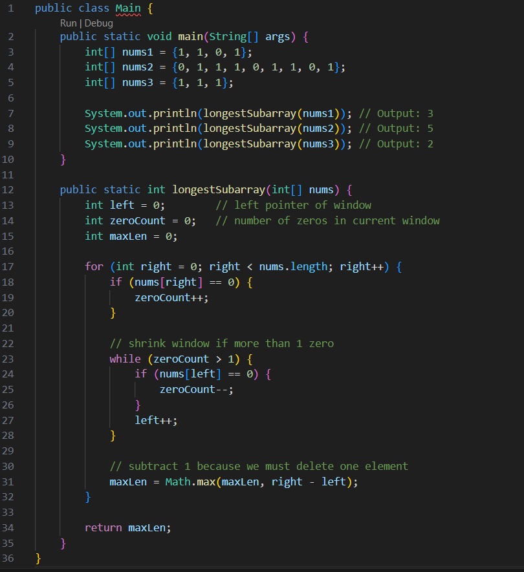The width and height of the screenshot is (524, 572).
Task: Click the comment '// Output: 3'
Action: click(396, 114)
